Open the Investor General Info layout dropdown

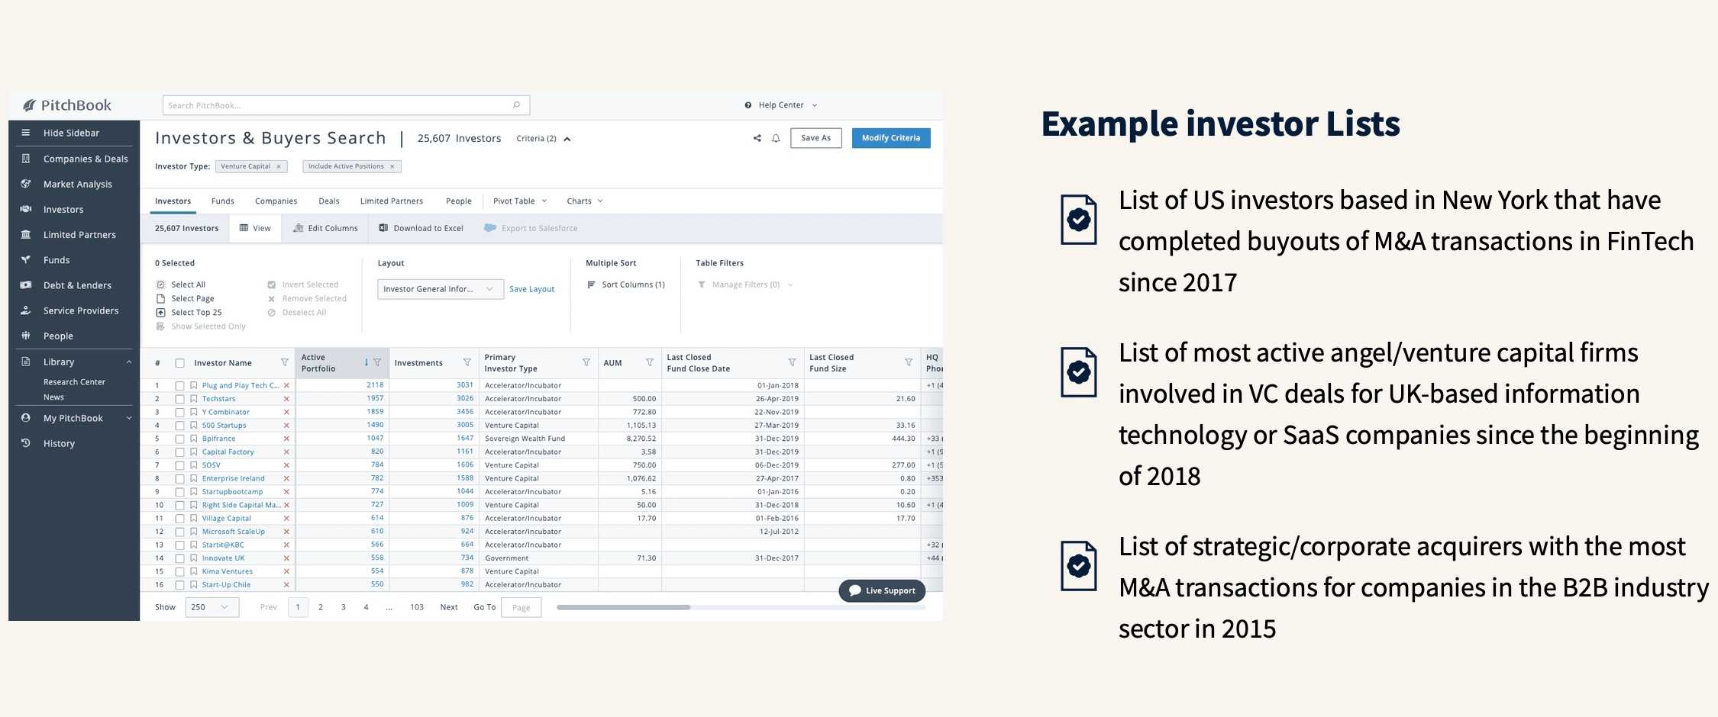(441, 289)
